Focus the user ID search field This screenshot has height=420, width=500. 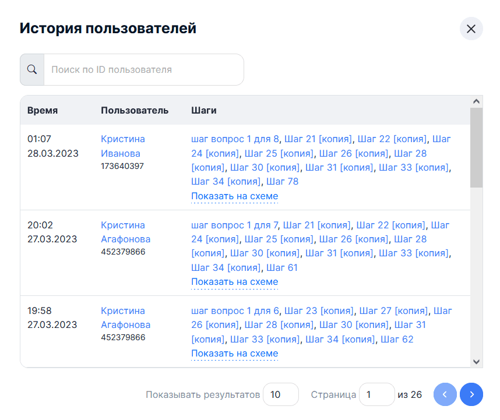pyautogui.click(x=143, y=70)
